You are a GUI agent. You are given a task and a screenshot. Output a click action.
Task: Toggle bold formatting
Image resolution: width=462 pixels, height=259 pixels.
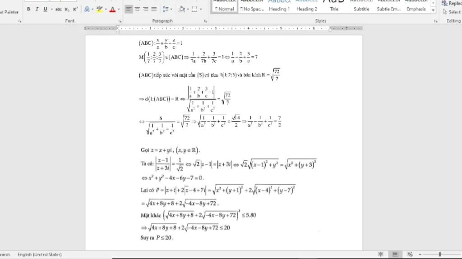28,9
